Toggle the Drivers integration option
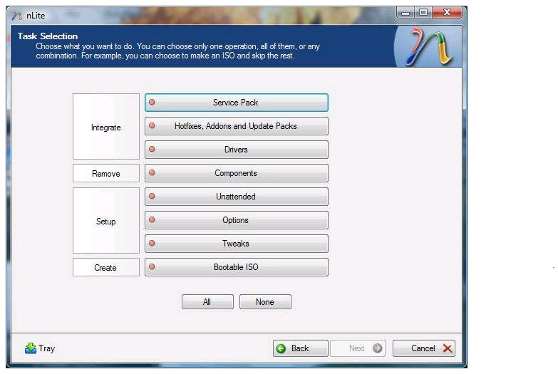This screenshot has width=558, height=374. 236,150
